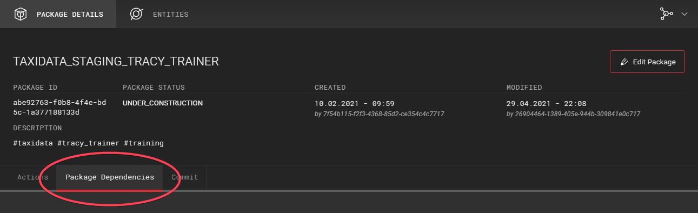Click the Entities planet icon
698x213 pixels.
[x=136, y=14]
